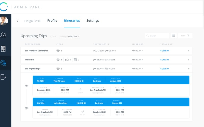Select the Los Angeles Expo trip name

point(33,69)
